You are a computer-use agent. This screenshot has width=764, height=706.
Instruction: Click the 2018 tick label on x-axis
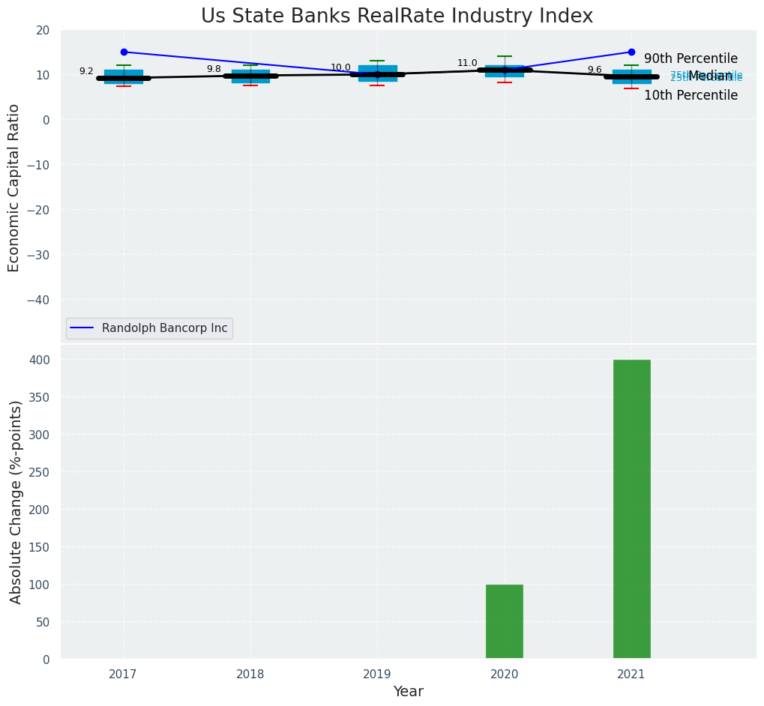click(x=250, y=675)
